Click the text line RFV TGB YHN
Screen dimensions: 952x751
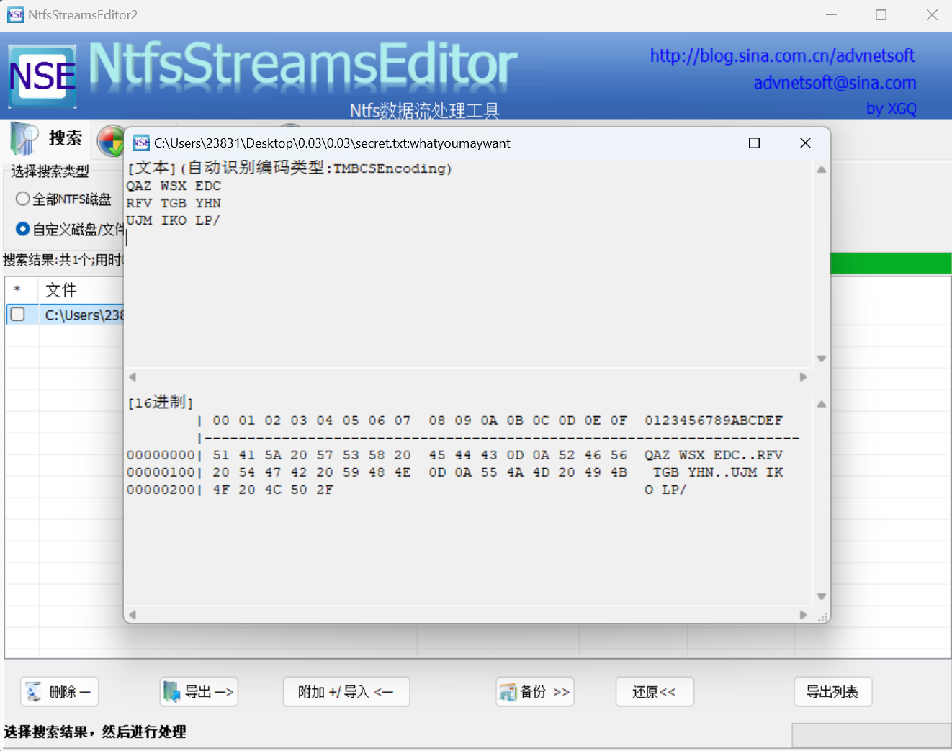point(174,203)
